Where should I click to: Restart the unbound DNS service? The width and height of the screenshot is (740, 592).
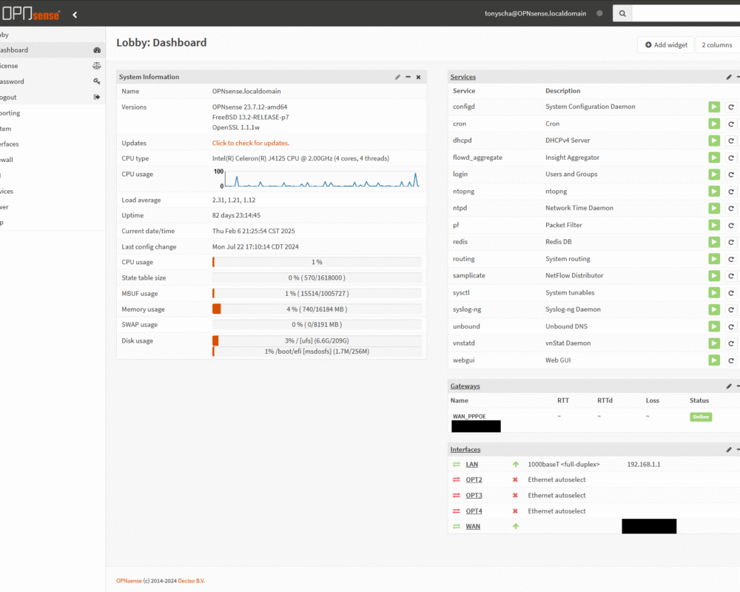coord(730,326)
